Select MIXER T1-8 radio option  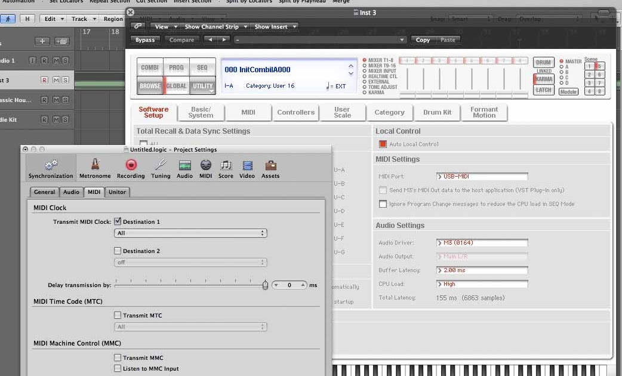(365, 60)
